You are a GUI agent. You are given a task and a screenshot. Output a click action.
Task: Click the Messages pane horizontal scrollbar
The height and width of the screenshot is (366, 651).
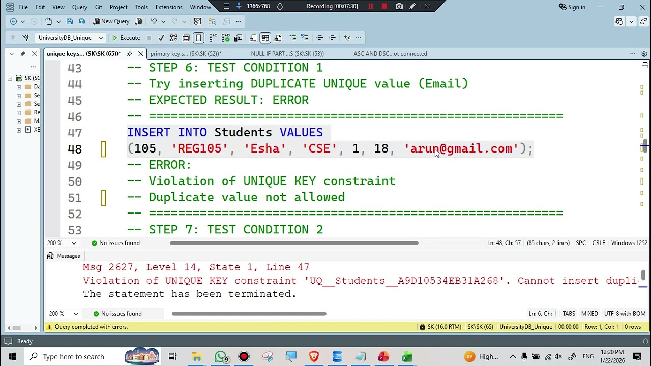click(x=249, y=314)
